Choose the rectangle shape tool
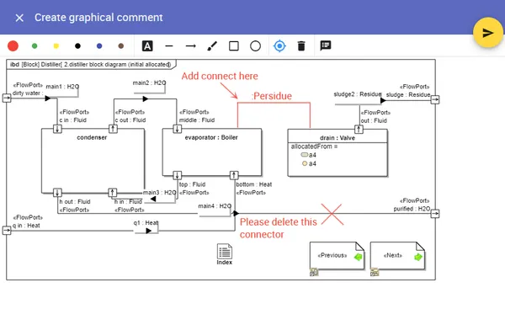505x314 pixels. pyautogui.click(x=234, y=46)
